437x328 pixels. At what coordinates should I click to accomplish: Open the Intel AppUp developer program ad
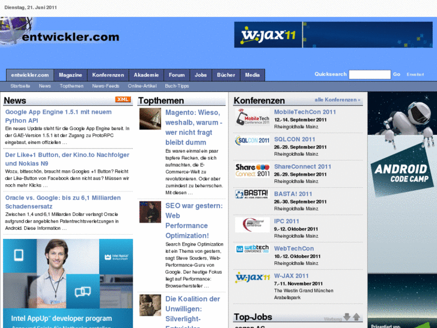(x=68, y=283)
